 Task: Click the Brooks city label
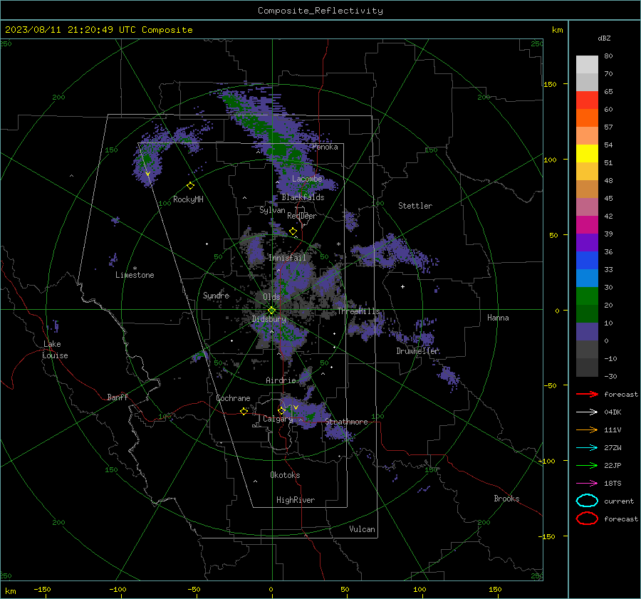(506, 499)
